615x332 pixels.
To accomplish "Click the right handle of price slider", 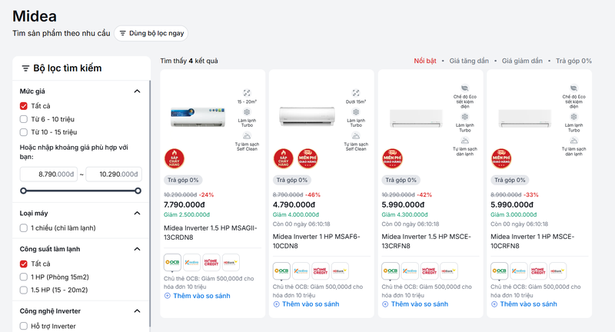I will point(138,191).
